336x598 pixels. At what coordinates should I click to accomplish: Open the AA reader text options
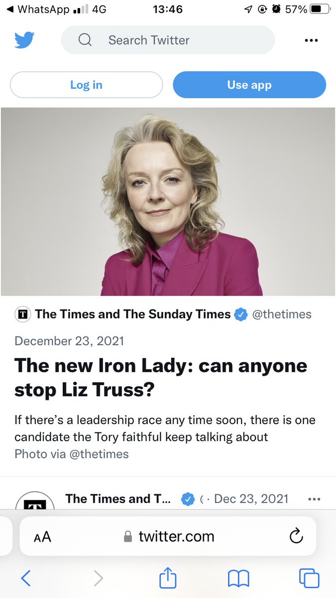(42, 537)
